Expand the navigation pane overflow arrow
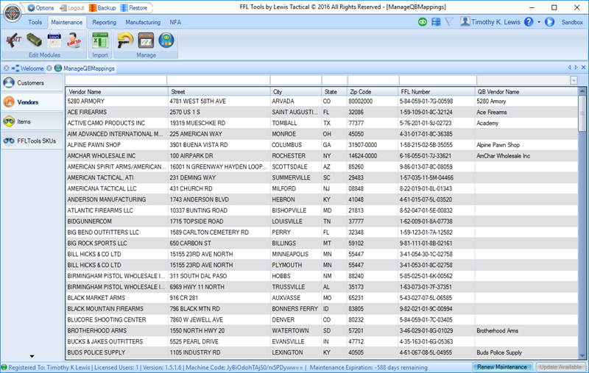The height and width of the screenshot is (373, 589). (32, 356)
